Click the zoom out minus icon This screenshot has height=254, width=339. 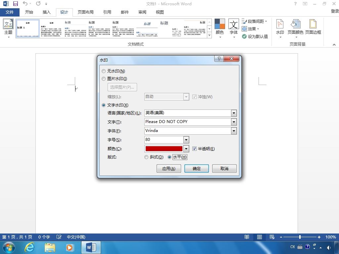pyautogui.click(x=281, y=237)
